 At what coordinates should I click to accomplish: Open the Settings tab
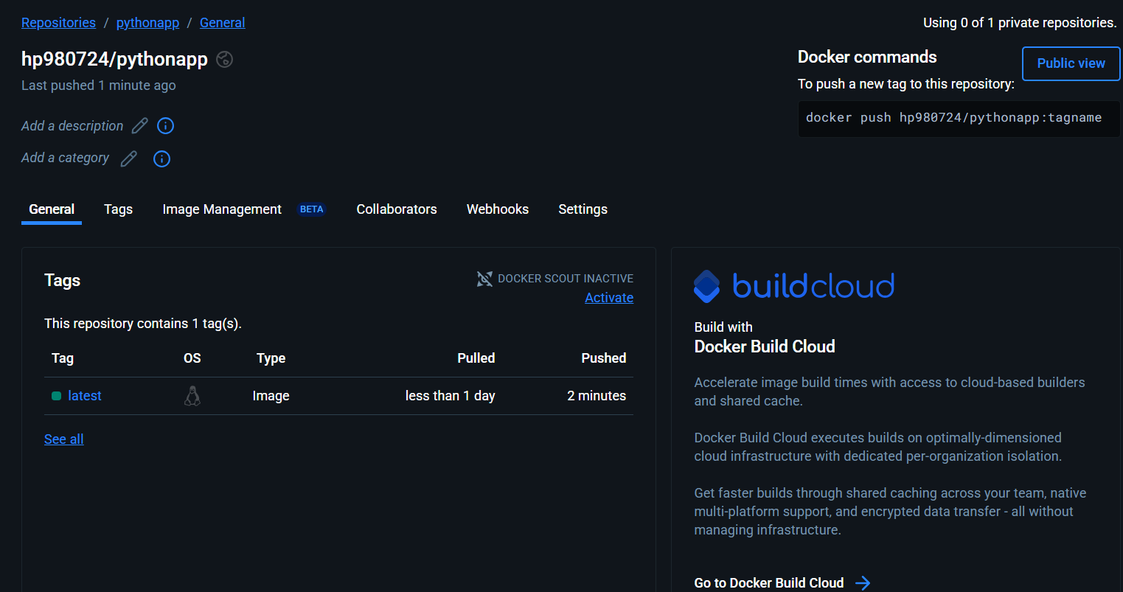[x=583, y=209]
